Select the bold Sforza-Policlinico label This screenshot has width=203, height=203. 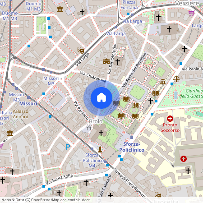click(132, 147)
